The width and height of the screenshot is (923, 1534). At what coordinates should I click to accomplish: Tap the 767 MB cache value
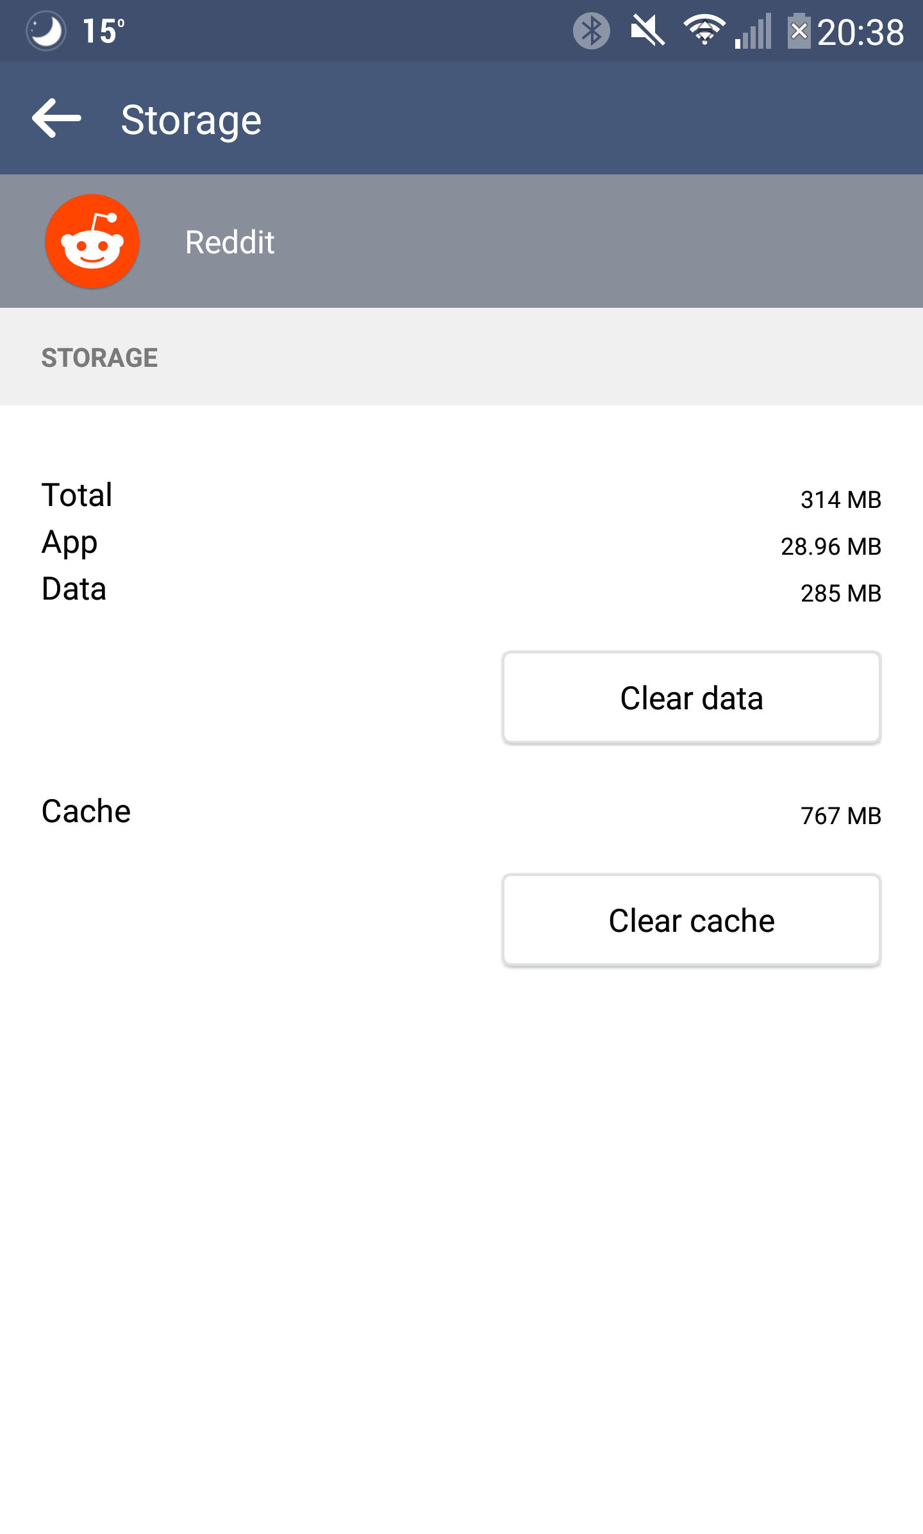coord(841,816)
